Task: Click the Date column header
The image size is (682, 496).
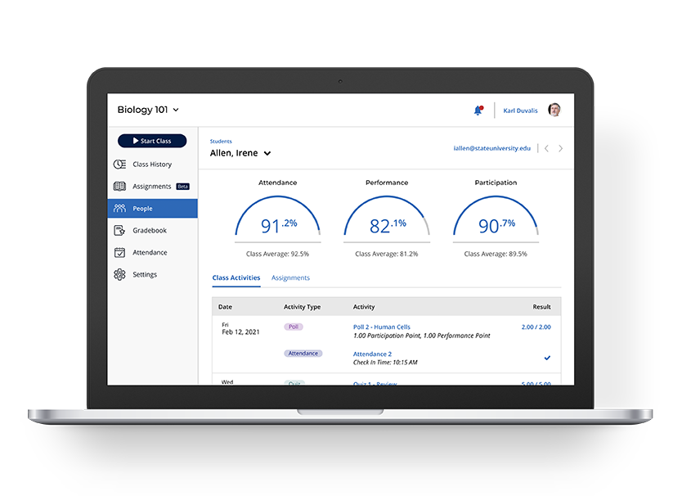Action: 226,307
